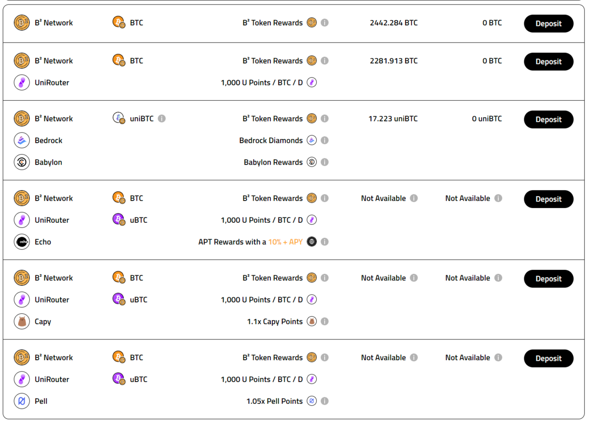Deposit into the 2442.284 BTC pool
Image resolution: width=593 pixels, height=422 pixels.
(549, 23)
